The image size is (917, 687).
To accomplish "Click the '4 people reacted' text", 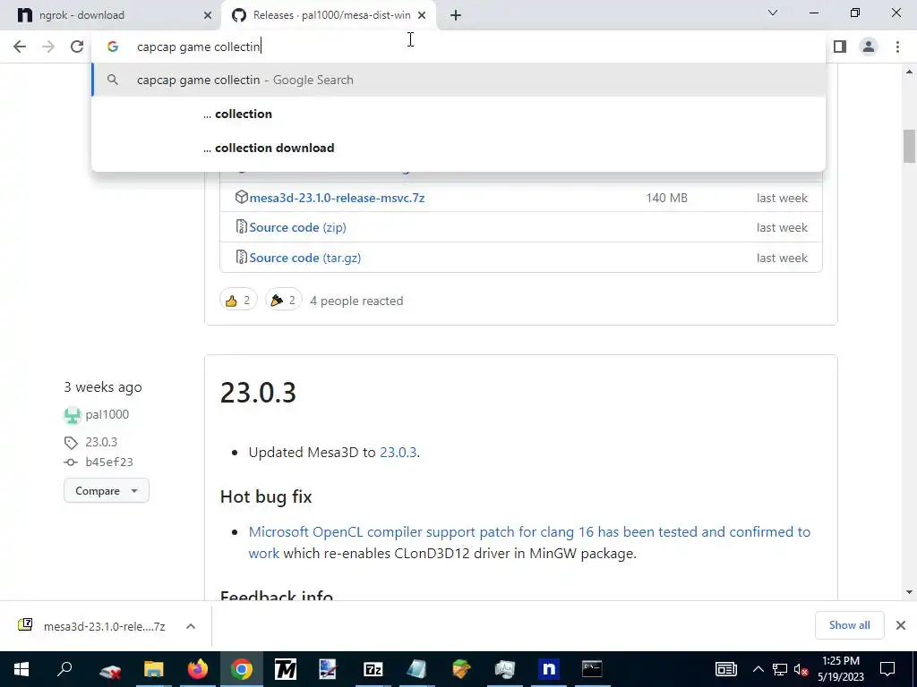I will tap(356, 301).
